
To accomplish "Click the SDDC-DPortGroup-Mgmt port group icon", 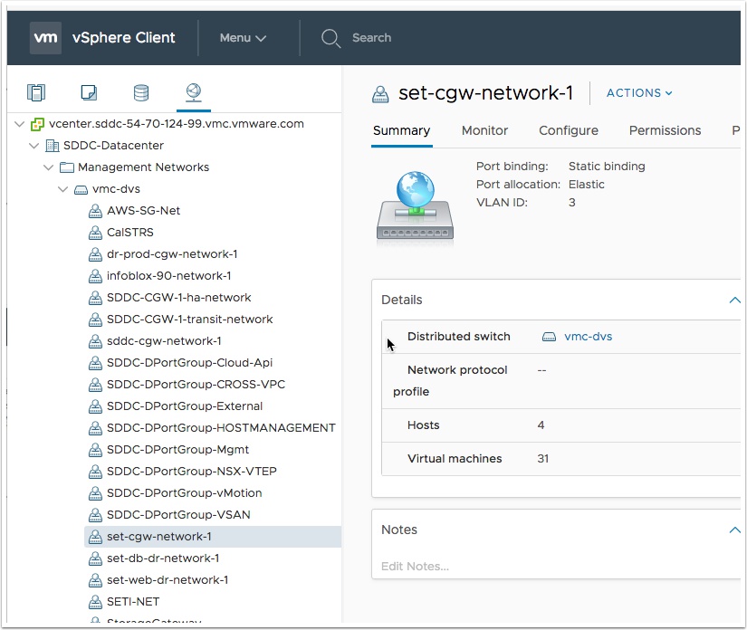I will (x=95, y=450).
